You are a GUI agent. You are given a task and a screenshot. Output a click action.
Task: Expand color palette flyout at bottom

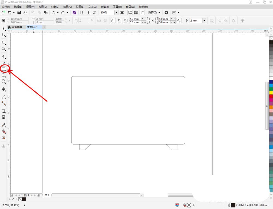pyautogui.click(x=10, y=199)
